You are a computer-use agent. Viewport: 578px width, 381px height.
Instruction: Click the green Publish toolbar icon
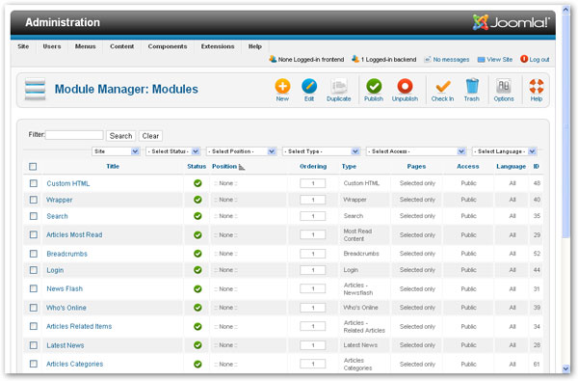[x=374, y=87]
